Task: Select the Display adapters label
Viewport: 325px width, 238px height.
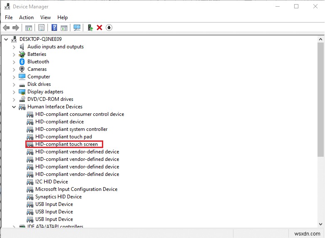Action: click(45, 92)
